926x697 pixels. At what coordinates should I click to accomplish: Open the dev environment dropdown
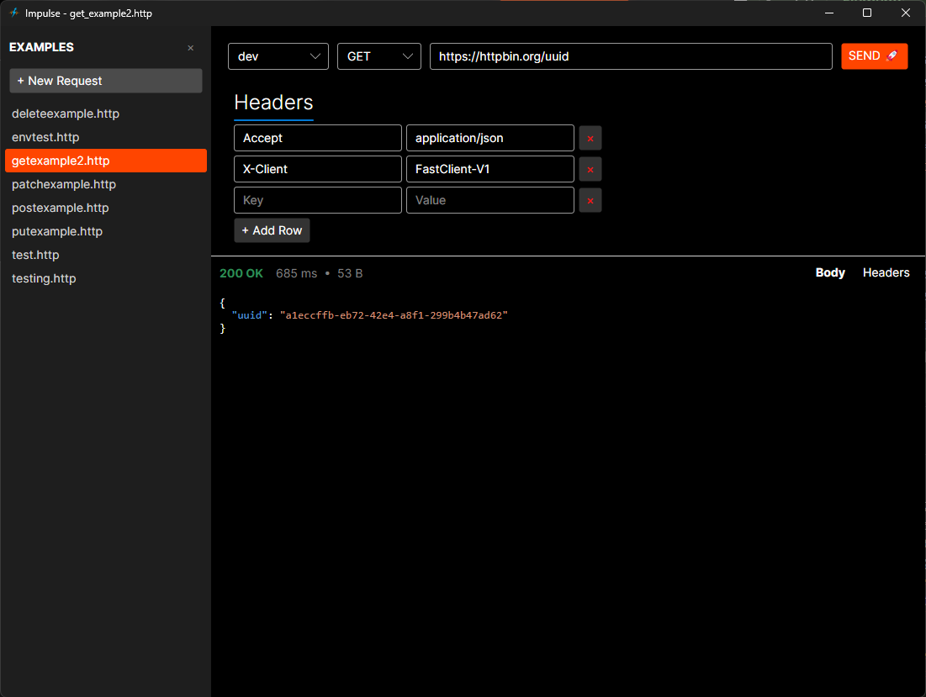[278, 56]
